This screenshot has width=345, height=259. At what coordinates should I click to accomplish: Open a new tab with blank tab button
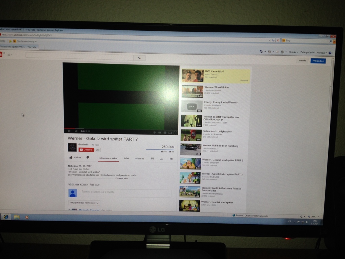tap(41, 47)
